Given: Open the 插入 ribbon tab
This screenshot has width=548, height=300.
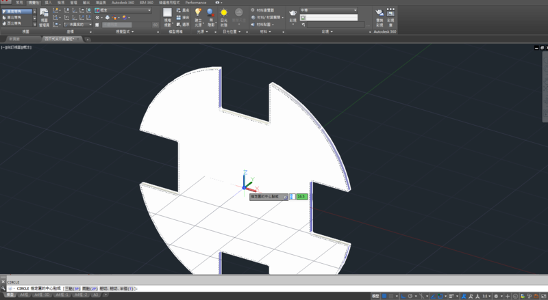Looking at the screenshot, I should [48, 3].
